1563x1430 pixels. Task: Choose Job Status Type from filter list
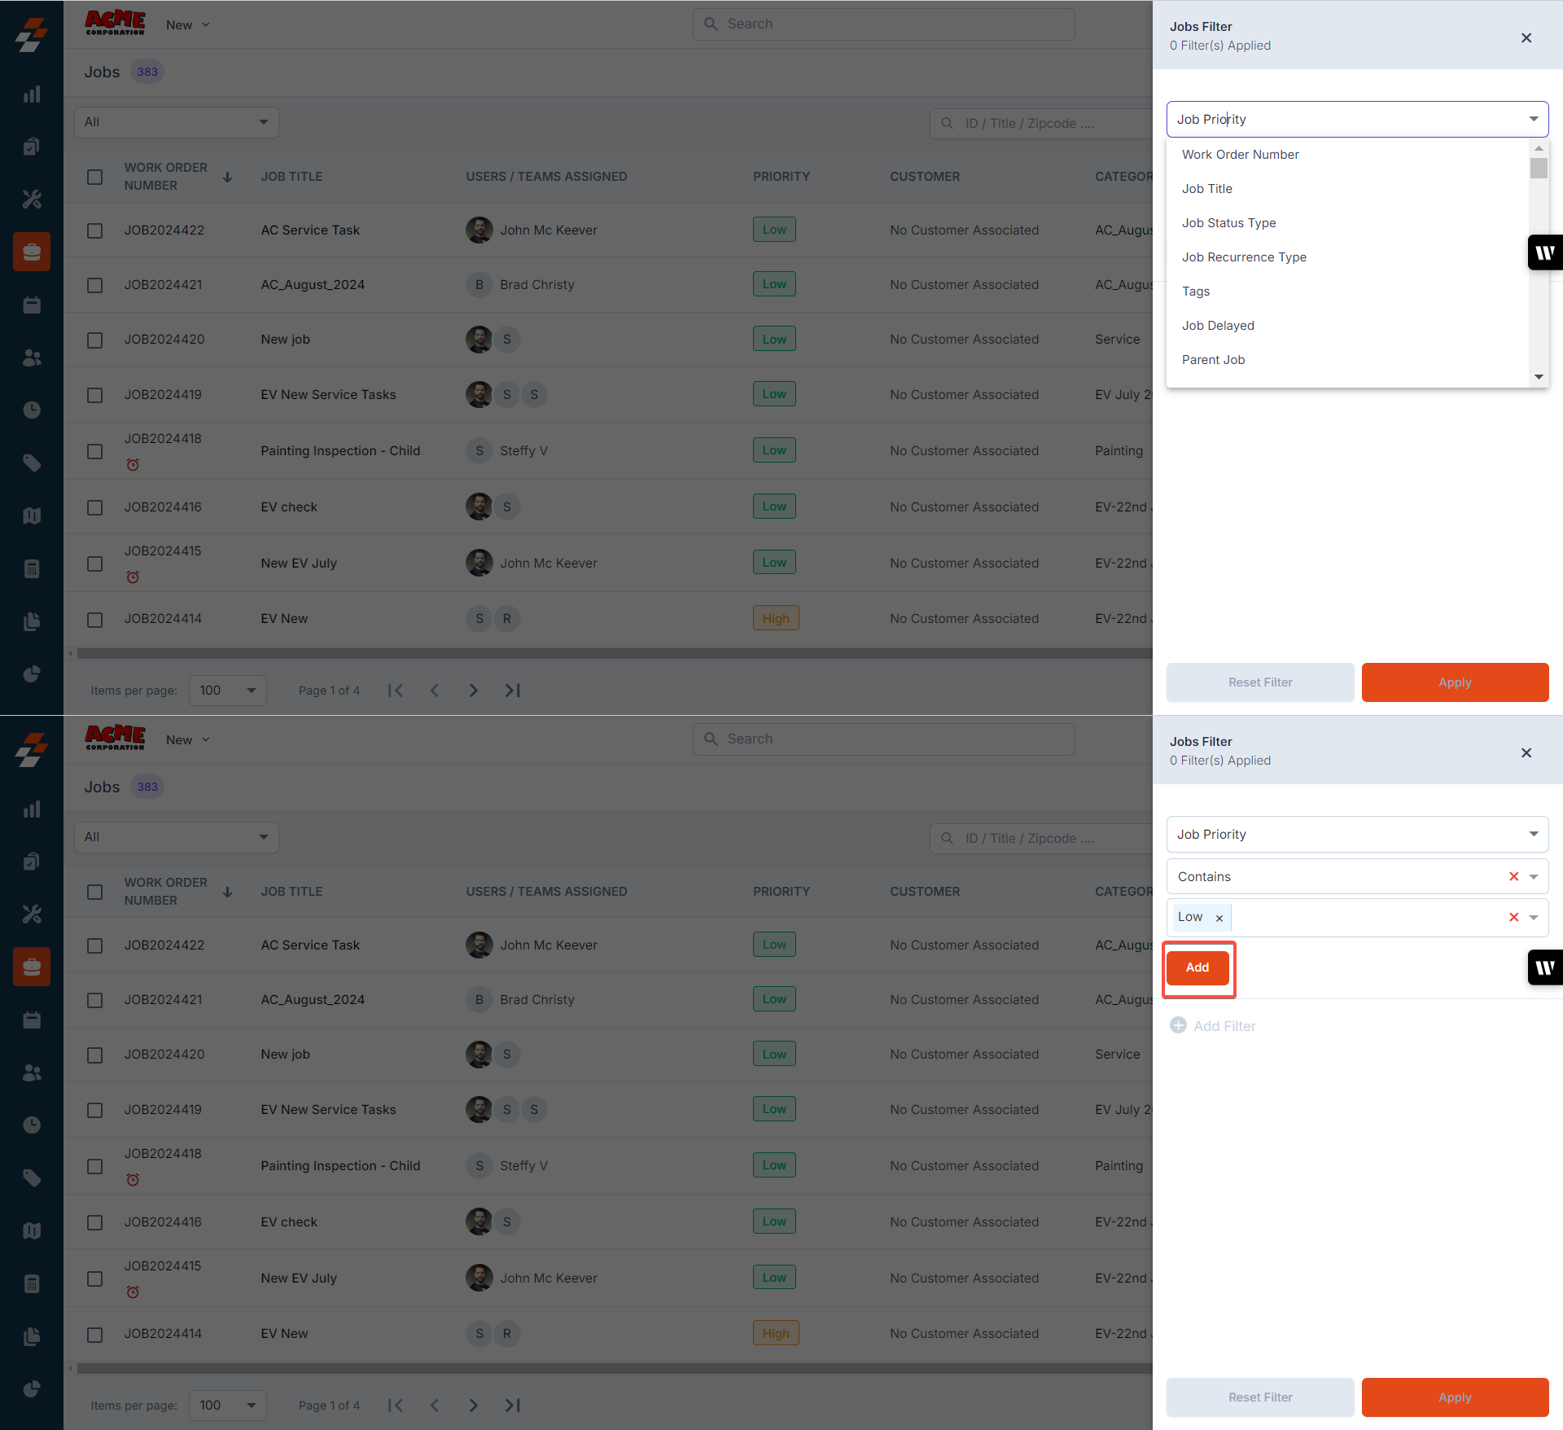point(1228,223)
